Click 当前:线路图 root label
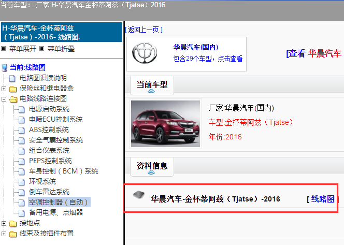The height and width of the screenshot is (245, 344). 27,67
